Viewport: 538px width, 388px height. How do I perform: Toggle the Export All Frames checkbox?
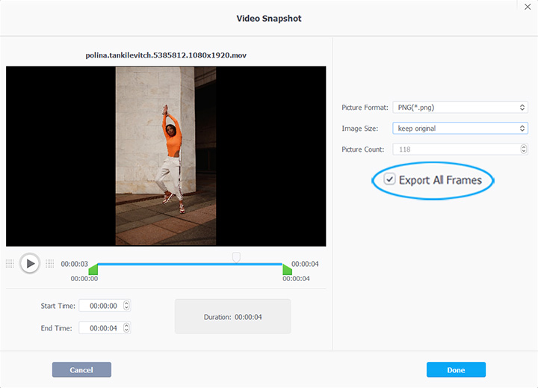coord(390,179)
